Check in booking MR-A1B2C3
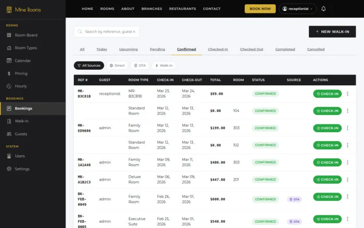 [327, 180]
